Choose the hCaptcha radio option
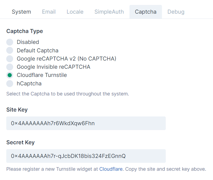Viewport: 213px width, 180px height. point(10,83)
